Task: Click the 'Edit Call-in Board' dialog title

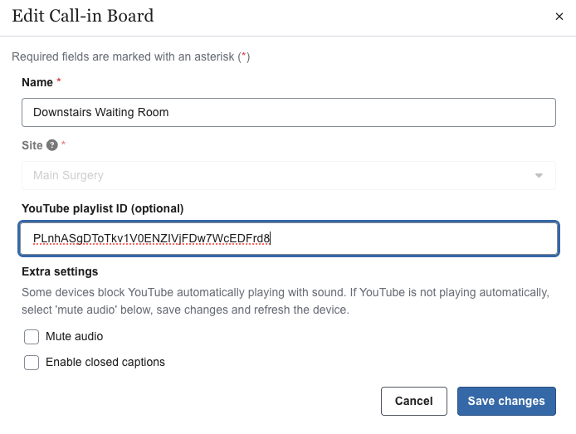Action: point(82,16)
